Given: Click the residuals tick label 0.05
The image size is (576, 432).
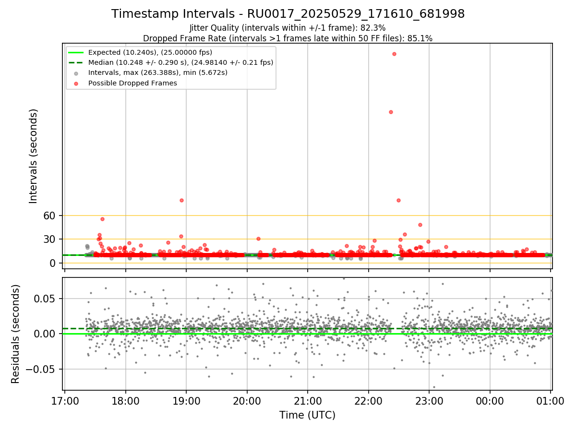Looking at the screenshot, I should pos(46,299).
